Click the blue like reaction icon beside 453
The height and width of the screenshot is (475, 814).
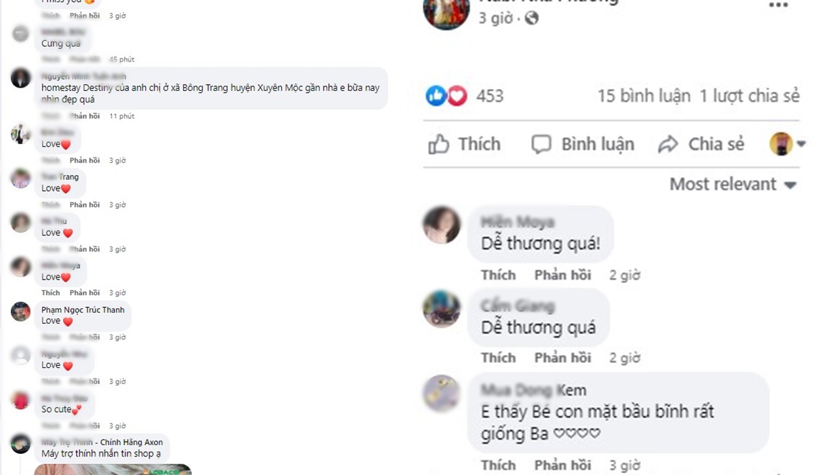[x=436, y=96]
